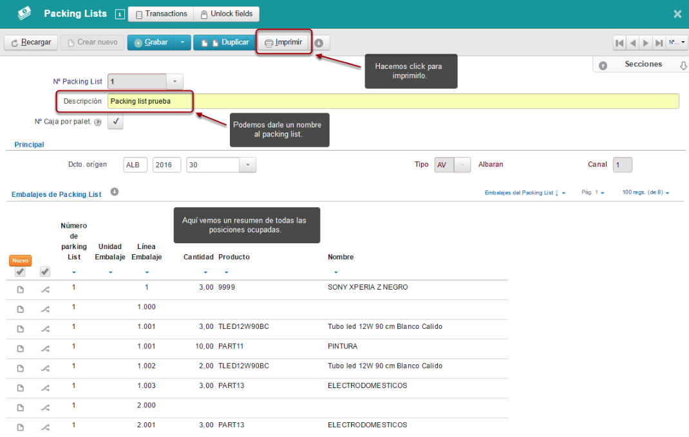
Task: Click shuffle icon on PINTURA row
Action: [45, 349]
